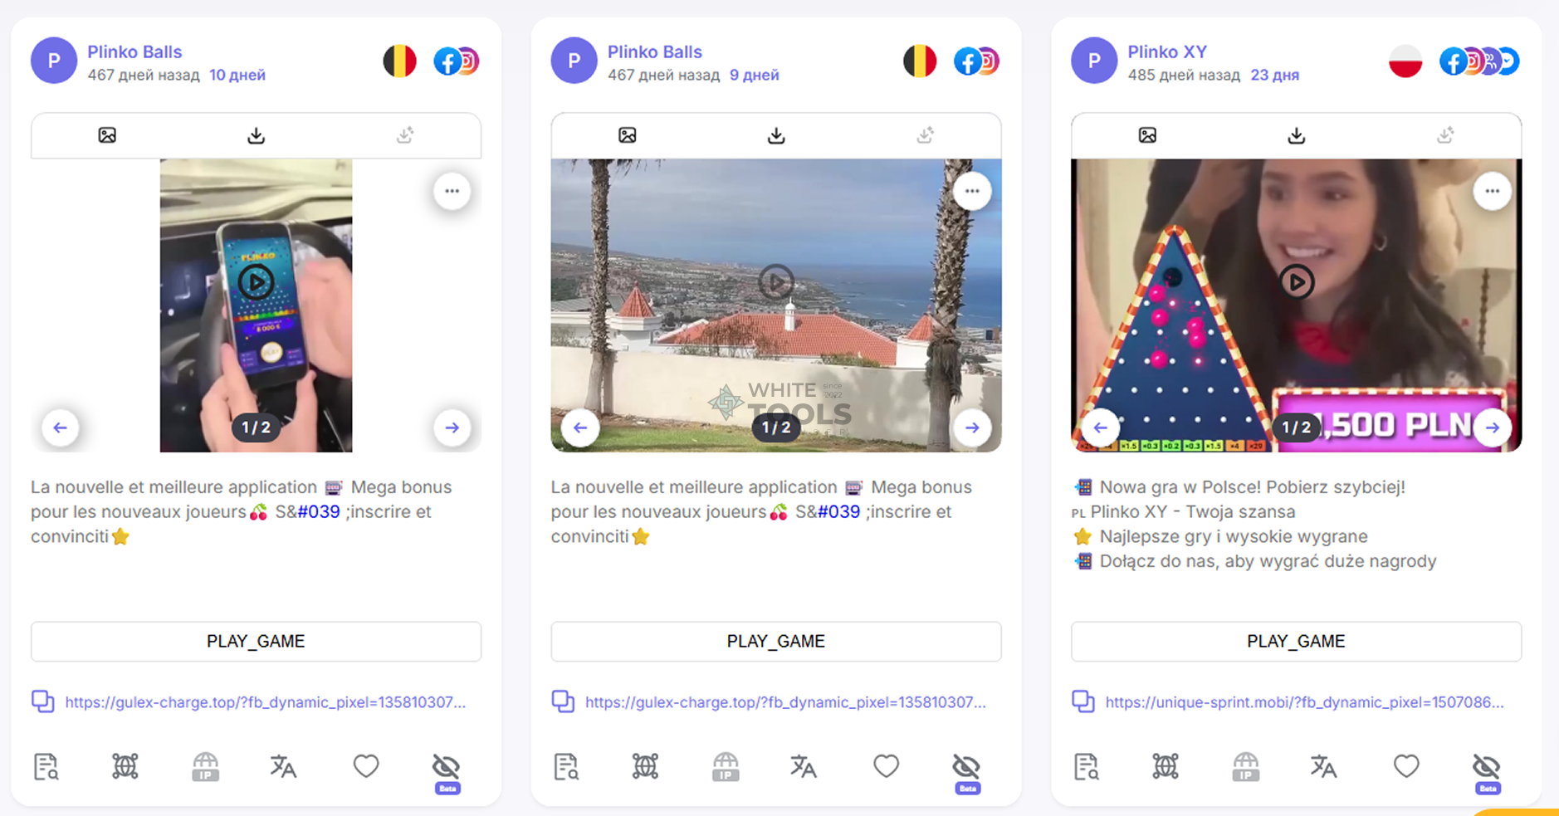Open the unique-sprint.mobi landing page link
1559x816 pixels.
click(x=1304, y=702)
